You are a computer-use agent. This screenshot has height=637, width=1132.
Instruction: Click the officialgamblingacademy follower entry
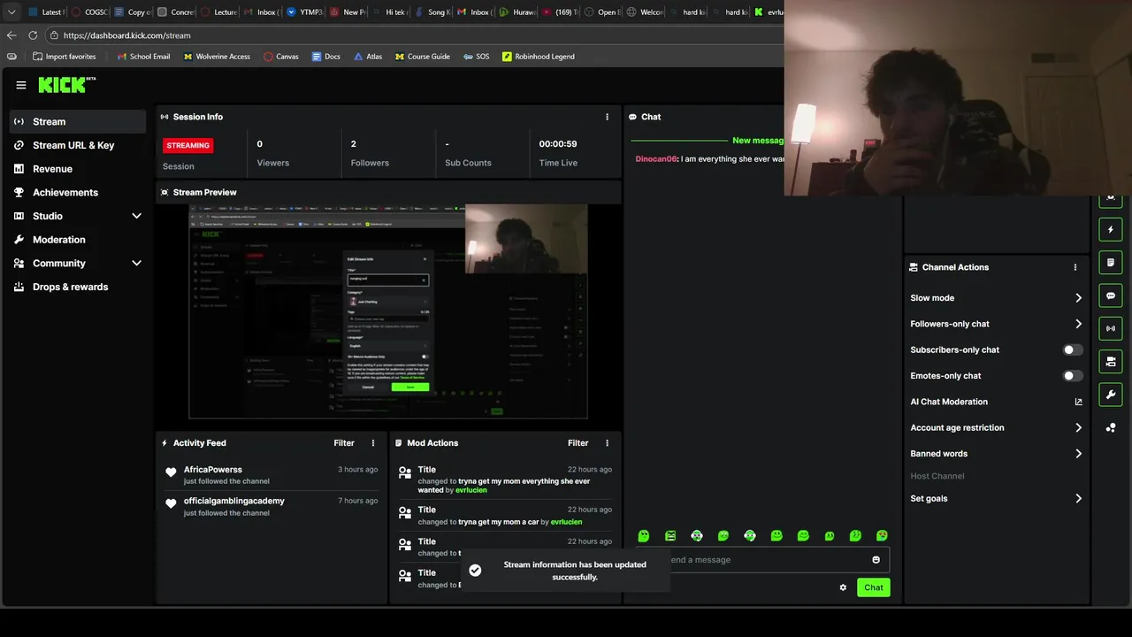(x=271, y=506)
